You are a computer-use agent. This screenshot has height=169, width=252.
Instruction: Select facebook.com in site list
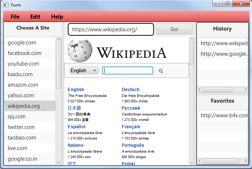[x=30, y=53]
